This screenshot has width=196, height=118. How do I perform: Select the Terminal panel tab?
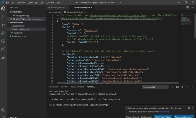coord(91,87)
